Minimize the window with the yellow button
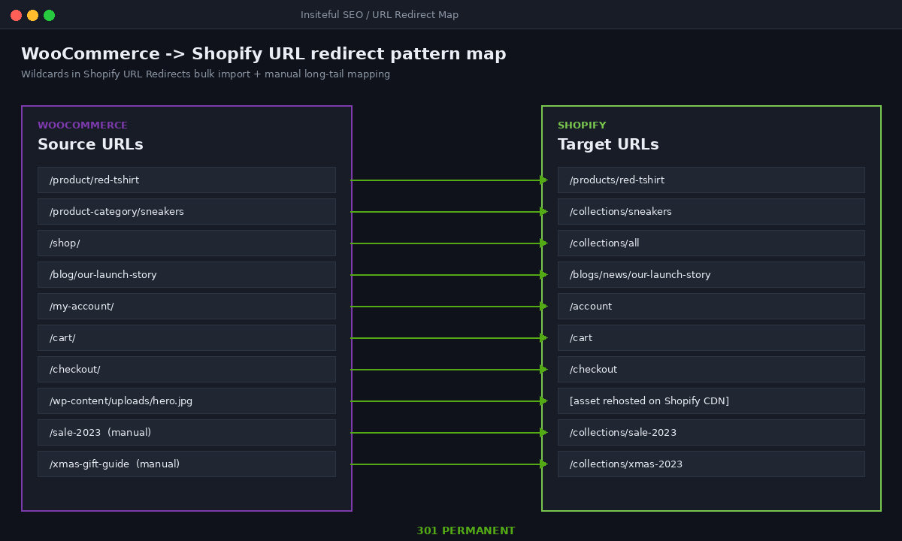902x541 pixels. [33, 15]
